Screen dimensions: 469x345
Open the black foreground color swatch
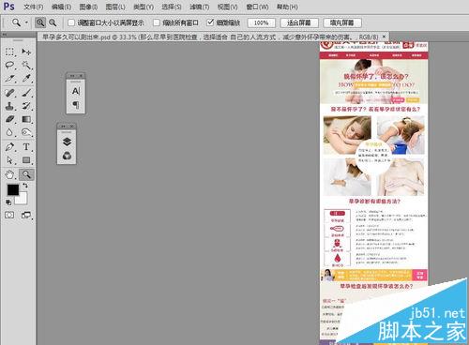(x=12, y=189)
